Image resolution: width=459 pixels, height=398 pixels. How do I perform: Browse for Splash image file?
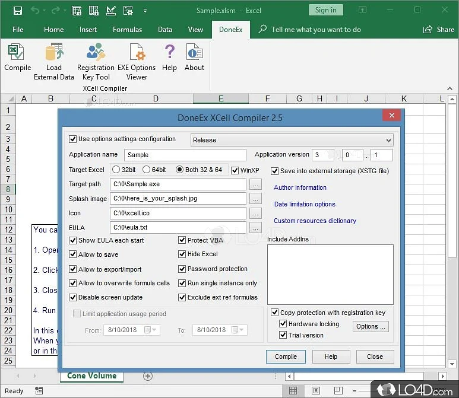tap(255, 199)
